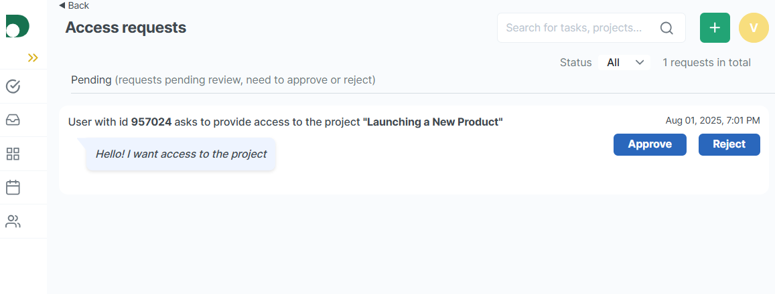Open tasks via the checkmark circle icon
775x294 pixels.
tap(13, 86)
